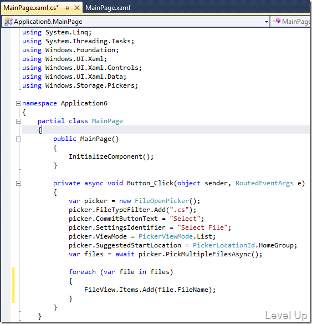
Task: Collapse the namespace Application6 block
Action: [19, 103]
